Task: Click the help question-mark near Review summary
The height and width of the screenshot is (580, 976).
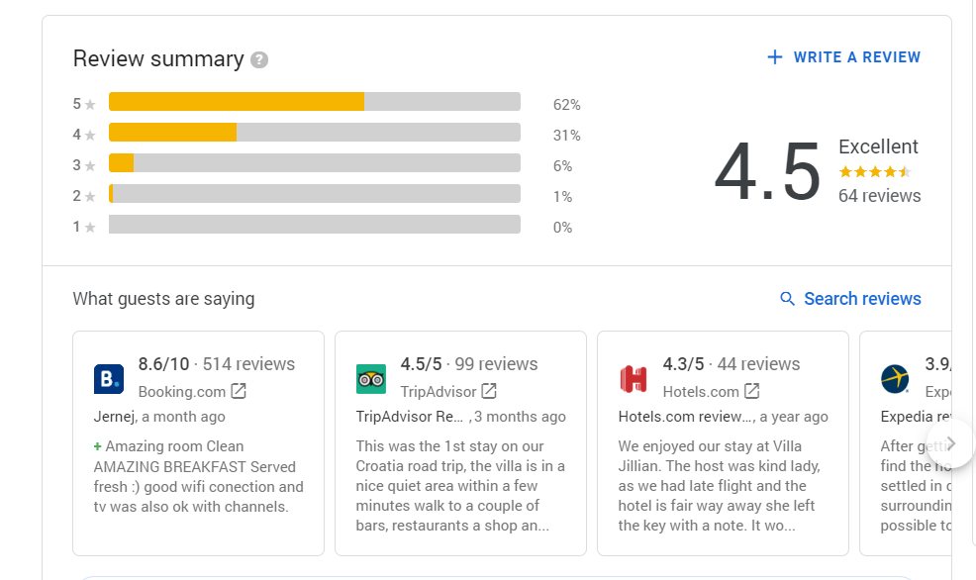Action: (x=259, y=60)
